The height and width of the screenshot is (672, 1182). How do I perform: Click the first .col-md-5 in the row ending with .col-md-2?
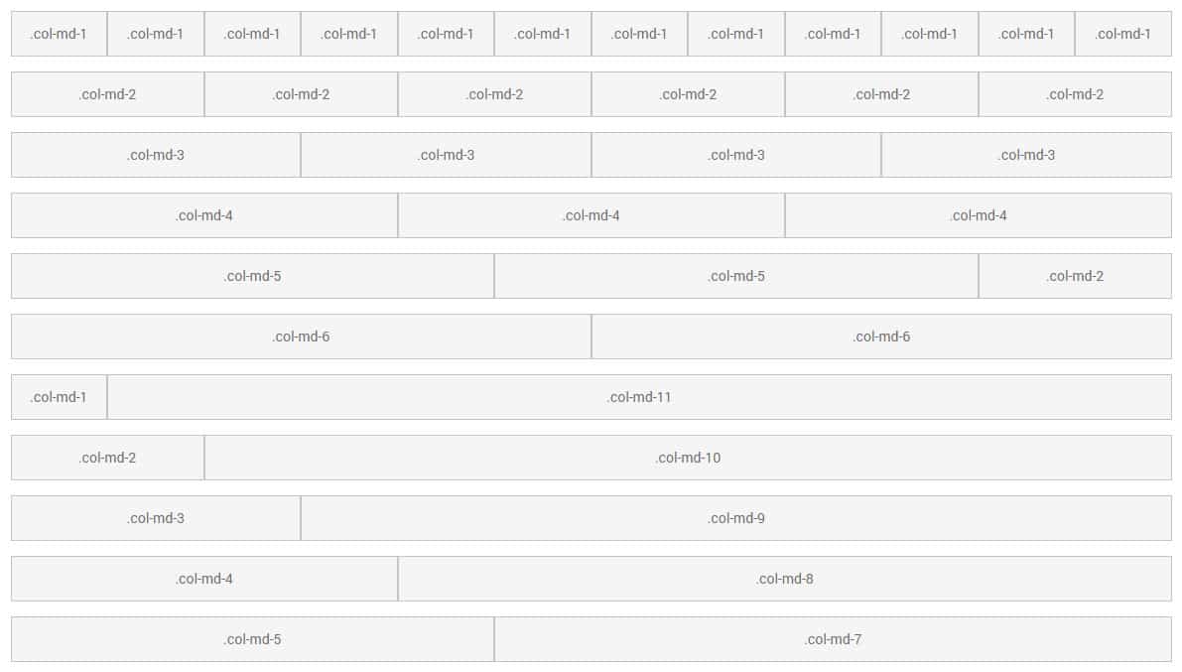tap(252, 276)
